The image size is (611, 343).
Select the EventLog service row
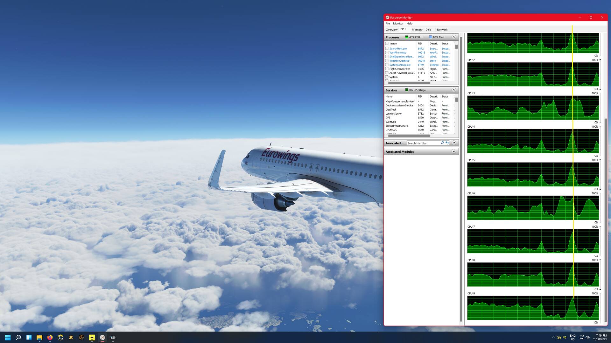(419, 122)
